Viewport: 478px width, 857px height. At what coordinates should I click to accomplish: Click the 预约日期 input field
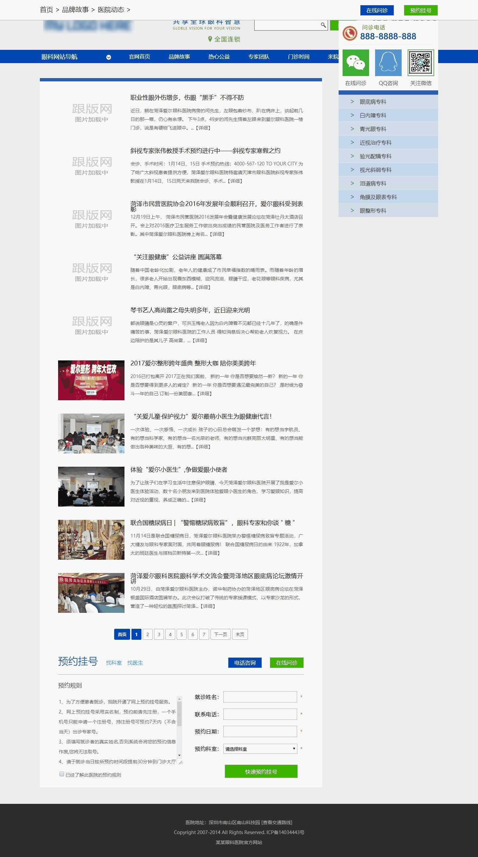point(260,731)
